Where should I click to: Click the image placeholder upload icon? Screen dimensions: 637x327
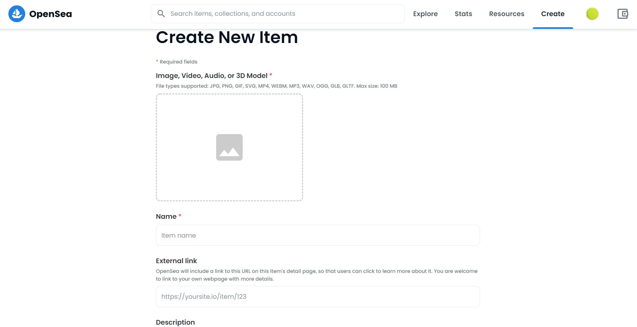click(229, 147)
